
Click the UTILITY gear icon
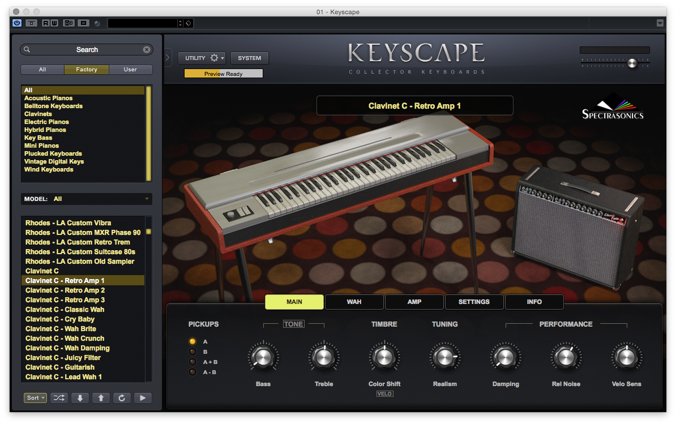(x=214, y=58)
